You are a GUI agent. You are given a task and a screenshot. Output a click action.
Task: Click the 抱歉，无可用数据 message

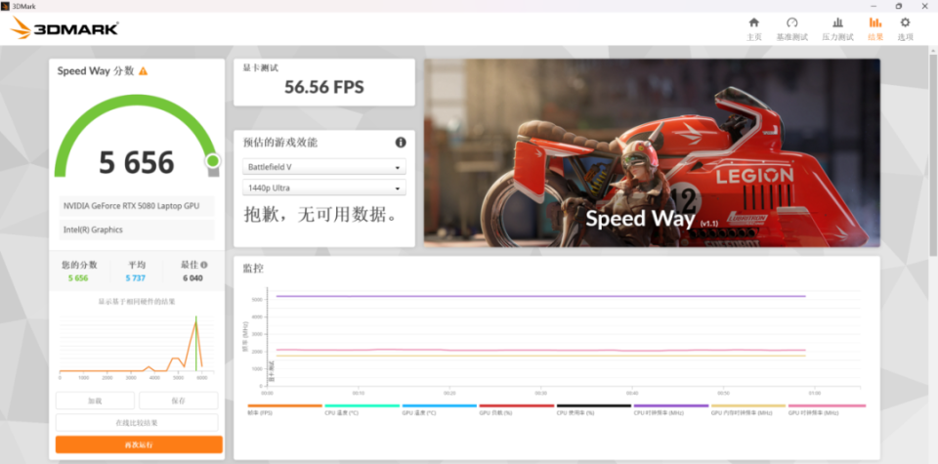pyautogui.click(x=320, y=215)
